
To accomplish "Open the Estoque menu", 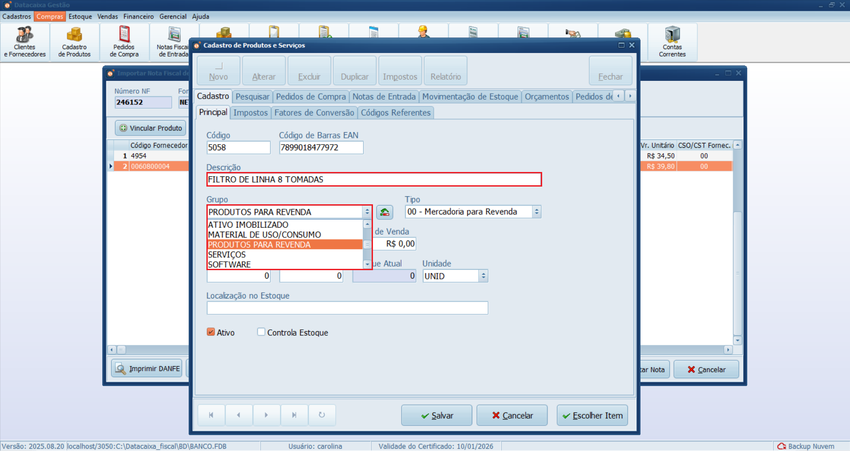I will (80, 16).
